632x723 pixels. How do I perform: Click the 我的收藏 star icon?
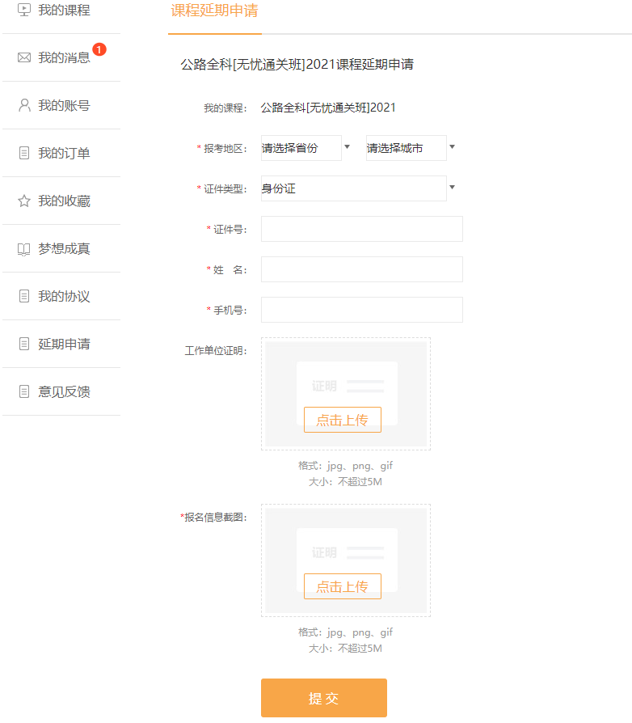point(24,201)
